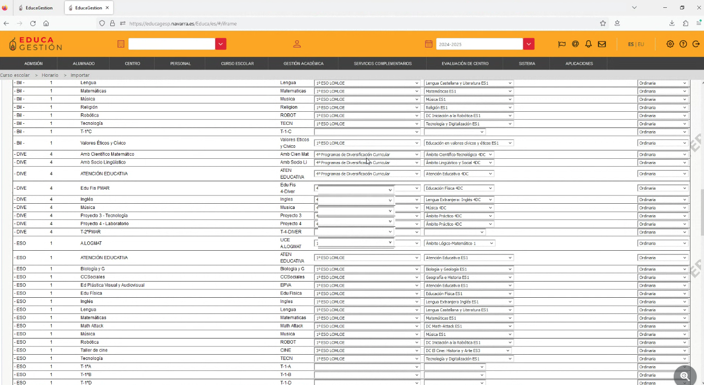This screenshot has width=704, height=385.
Task: Open subject dropdown Matemáticas ES1 in Bil row
Action: 468,91
